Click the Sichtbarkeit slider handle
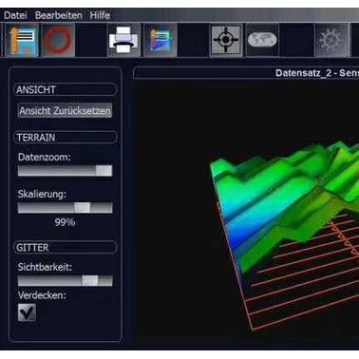Viewport: 359px width, 359px height. pos(90,281)
